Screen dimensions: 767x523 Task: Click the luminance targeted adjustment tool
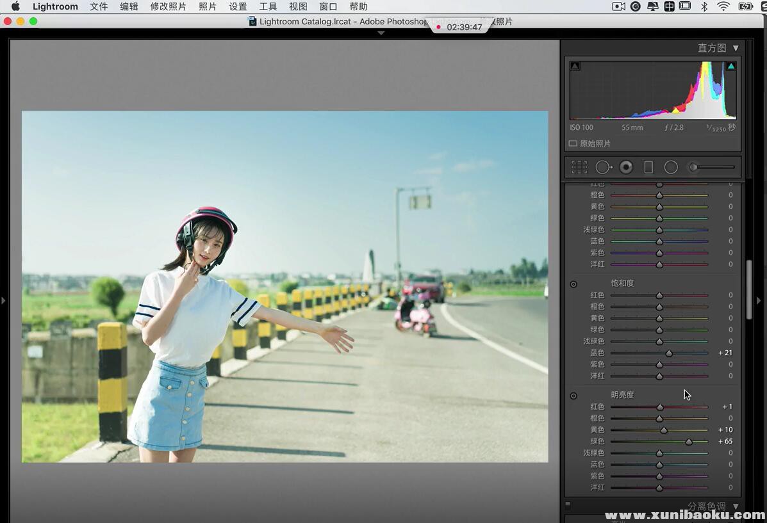(x=573, y=396)
